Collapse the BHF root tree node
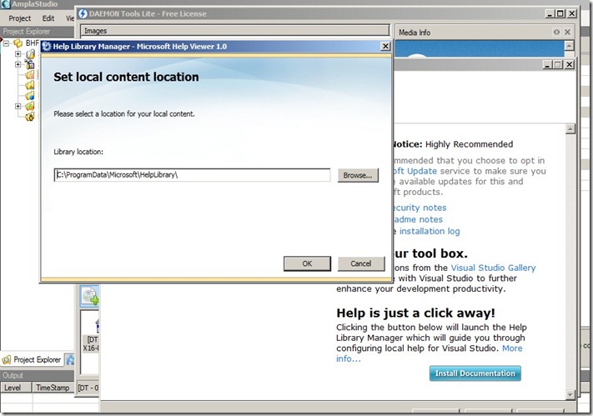The height and width of the screenshot is (416, 593). click(6, 43)
